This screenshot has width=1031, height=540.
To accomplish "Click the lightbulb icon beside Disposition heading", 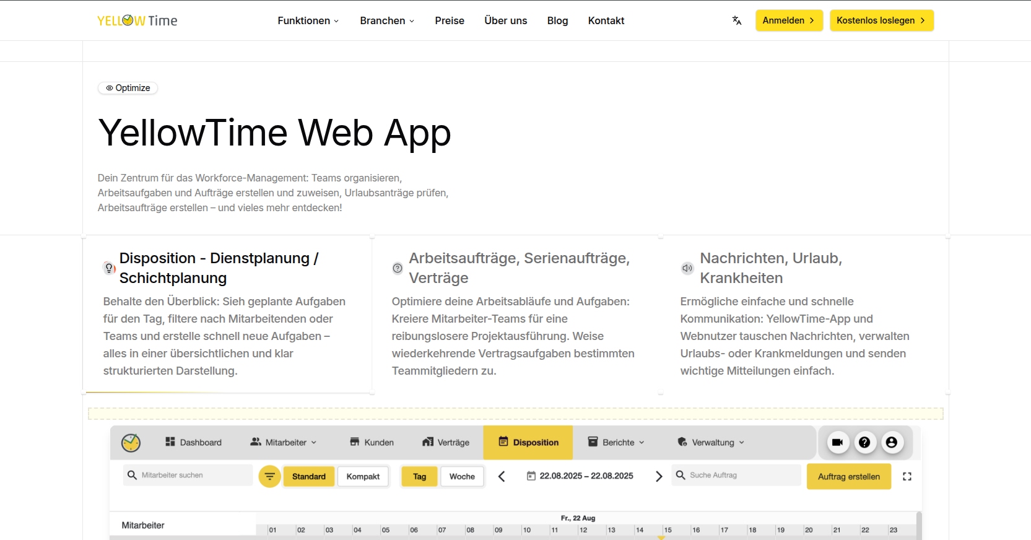I will (x=109, y=268).
